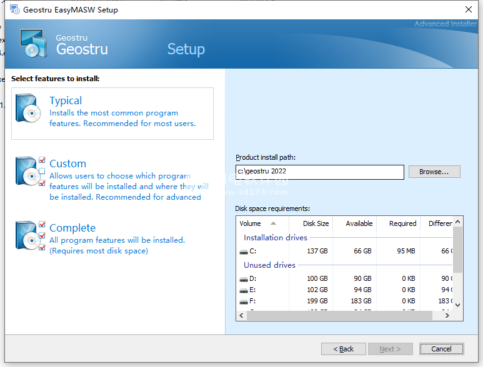
Task: Click horizontal scrollbar right arrow in disk list
Action: click(447, 315)
